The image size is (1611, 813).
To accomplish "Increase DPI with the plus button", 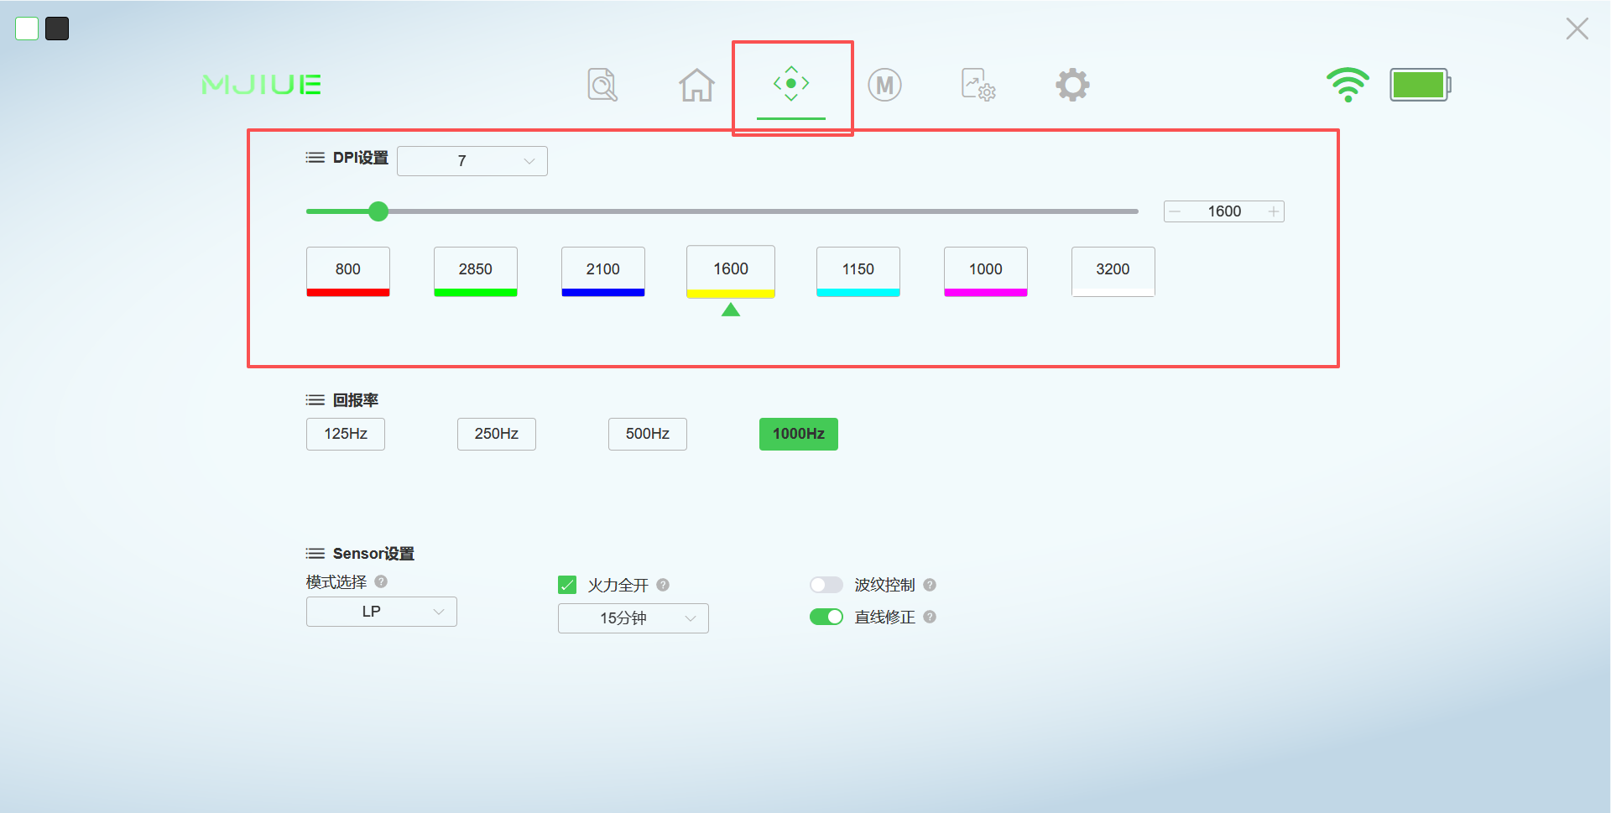I will (1274, 211).
